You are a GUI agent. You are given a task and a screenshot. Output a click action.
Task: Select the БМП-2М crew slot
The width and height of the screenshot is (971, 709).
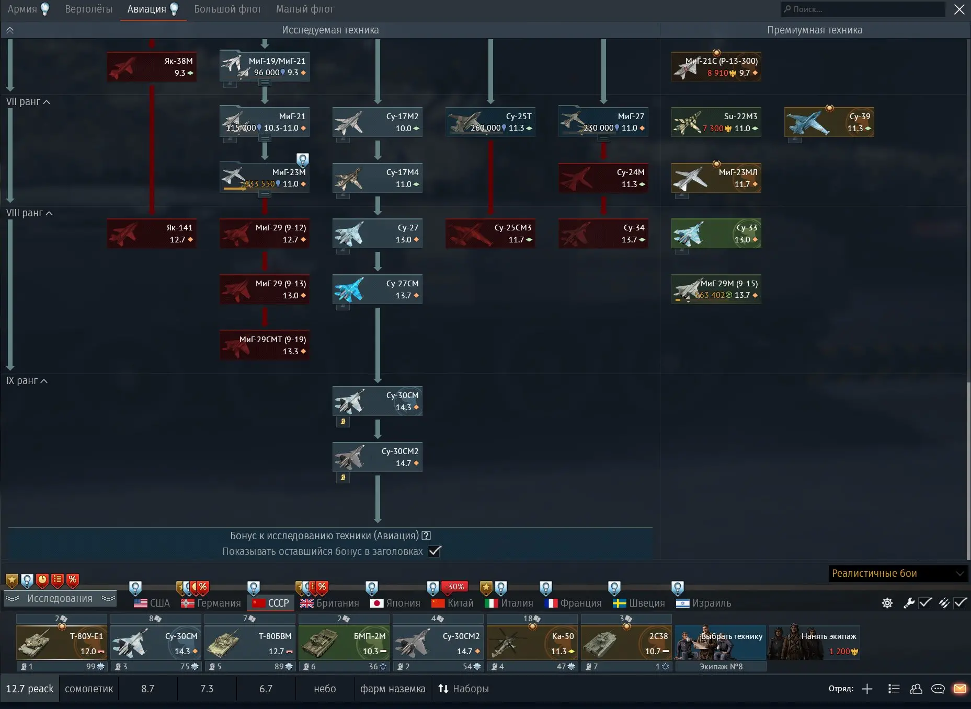click(344, 643)
